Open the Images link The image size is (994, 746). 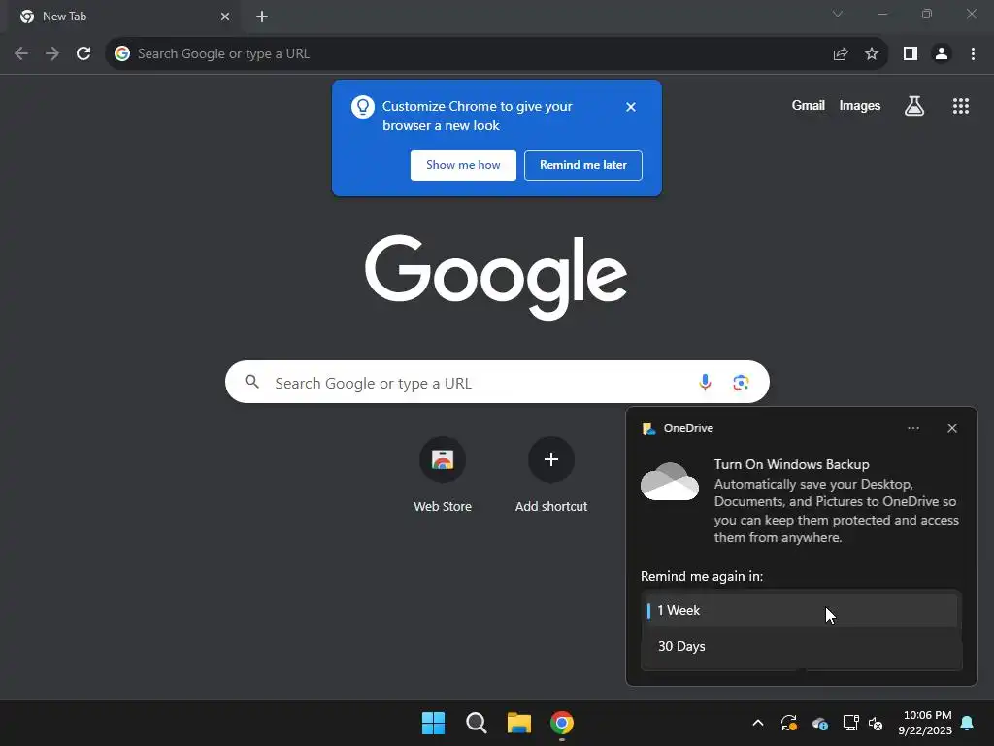pos(860,105)
